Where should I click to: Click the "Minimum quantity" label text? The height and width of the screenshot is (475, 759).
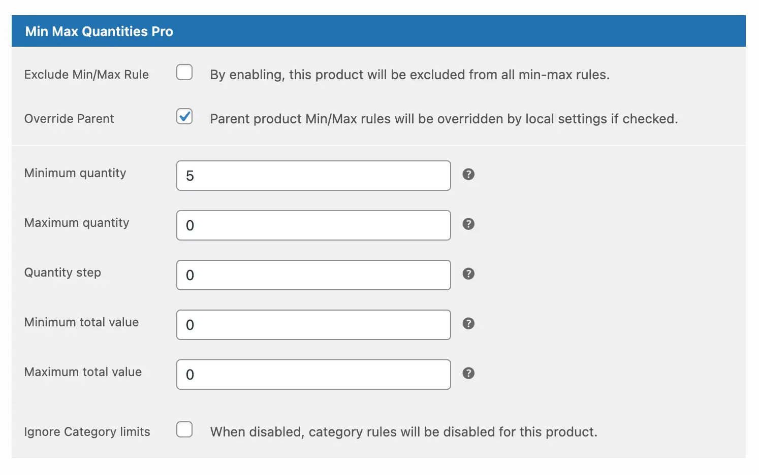pyautogui.click(x=75, y=173)
